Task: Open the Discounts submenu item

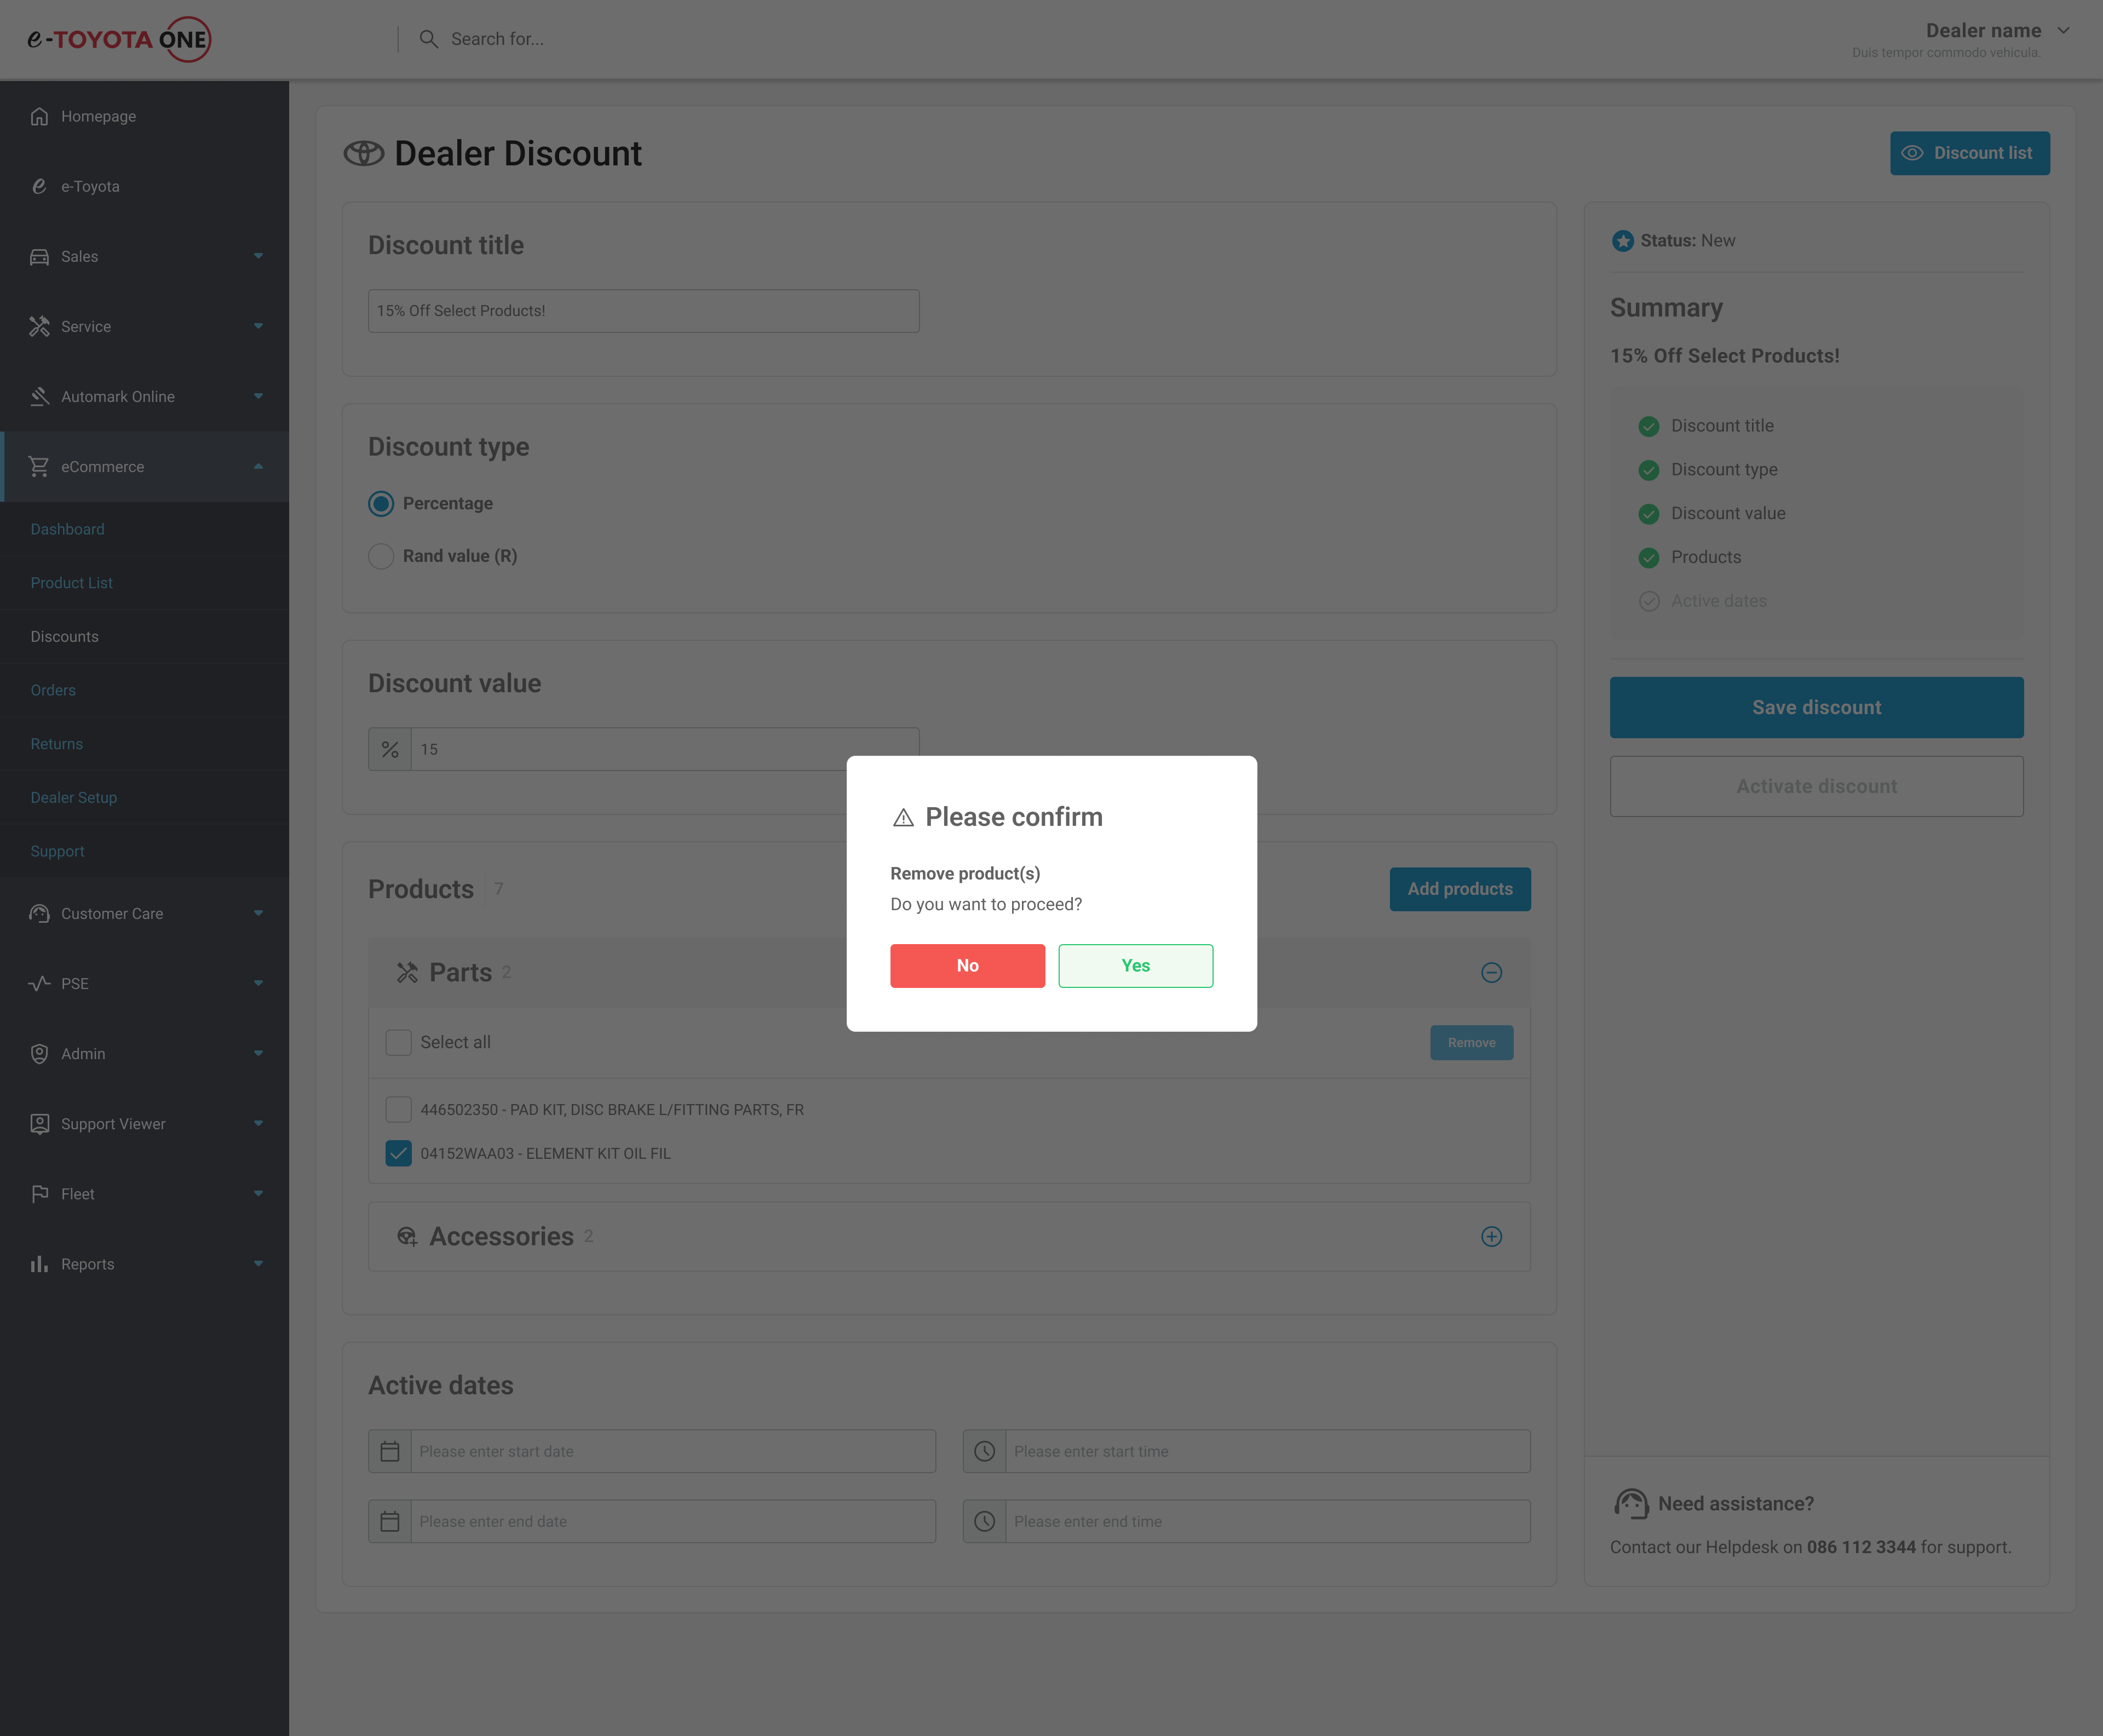Action: [64, 636]
